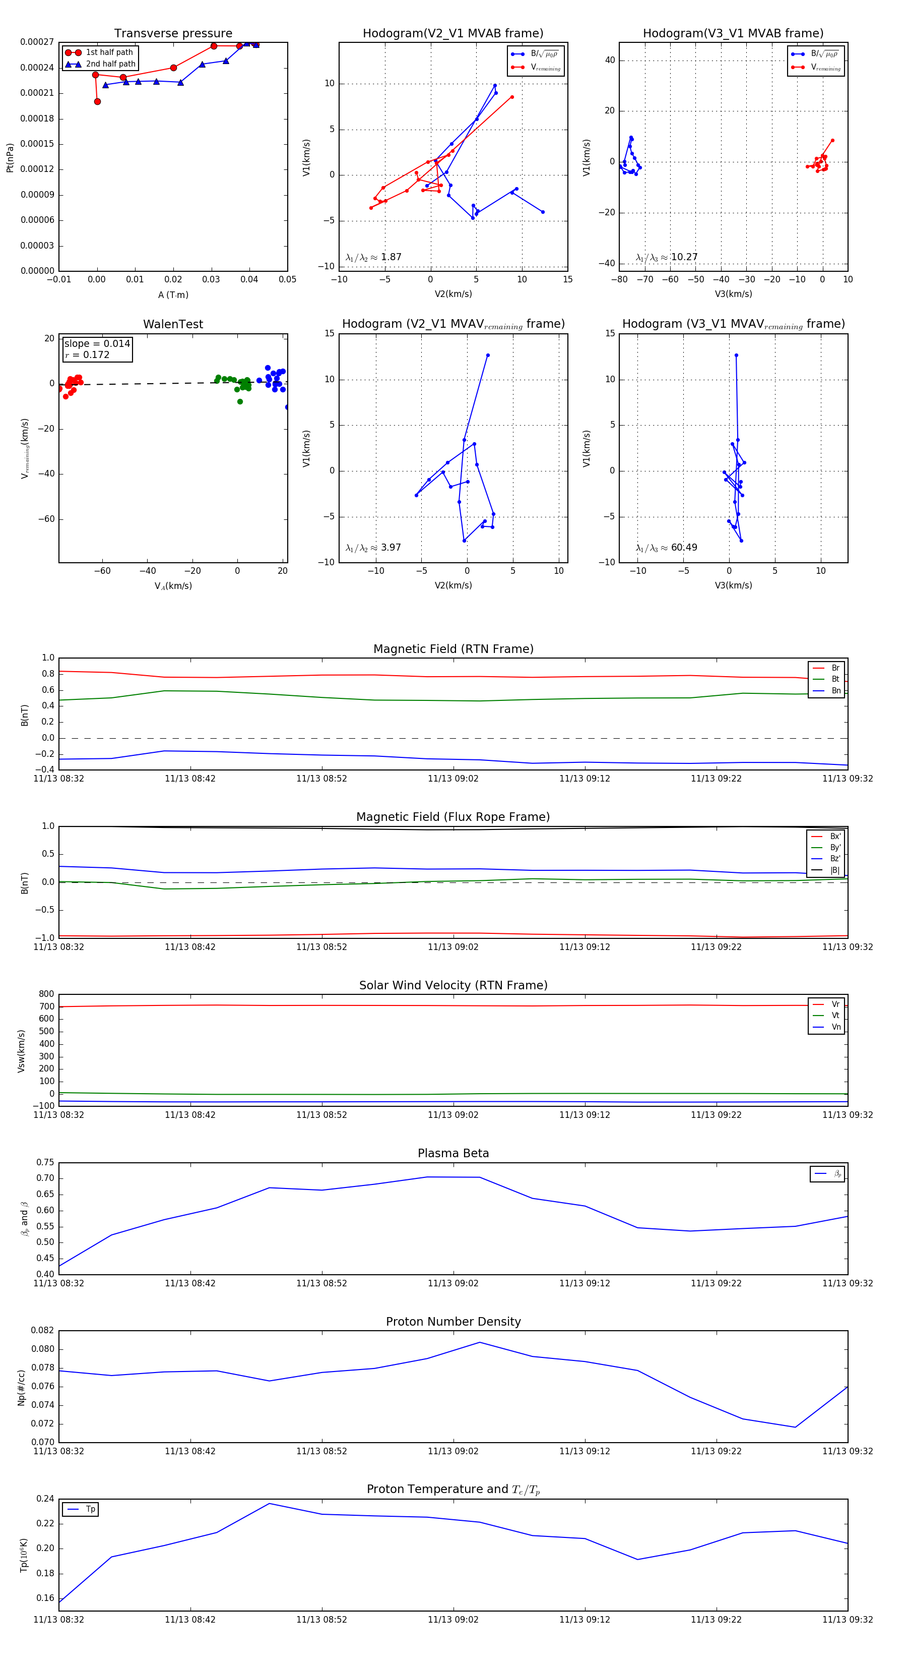The width and height of the screenshot is (907, 1664).
Task: Select the 'Vt' legend entry
Action: point(826,1016)
